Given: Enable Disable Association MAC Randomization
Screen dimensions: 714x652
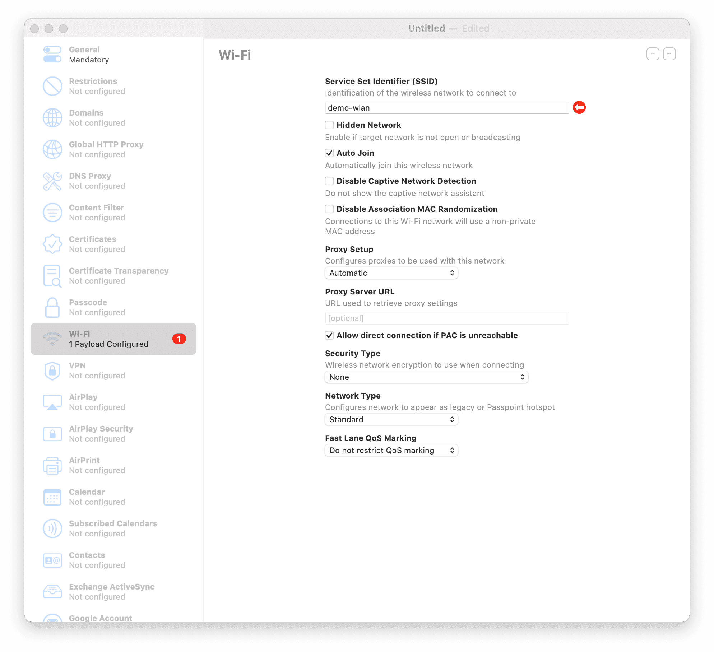Looking at the screenshot, I should [329, 209].
